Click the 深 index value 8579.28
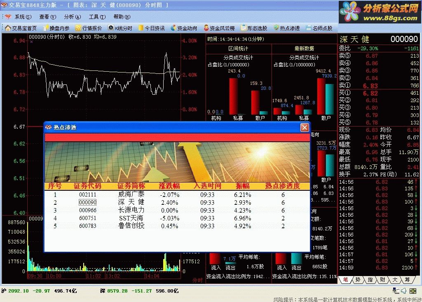The image size is (422, 302). (117, 291)
